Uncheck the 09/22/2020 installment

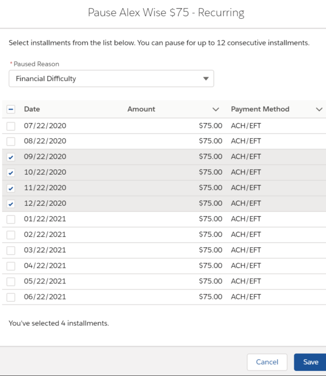pyautogui.click(x=11, y=157)
